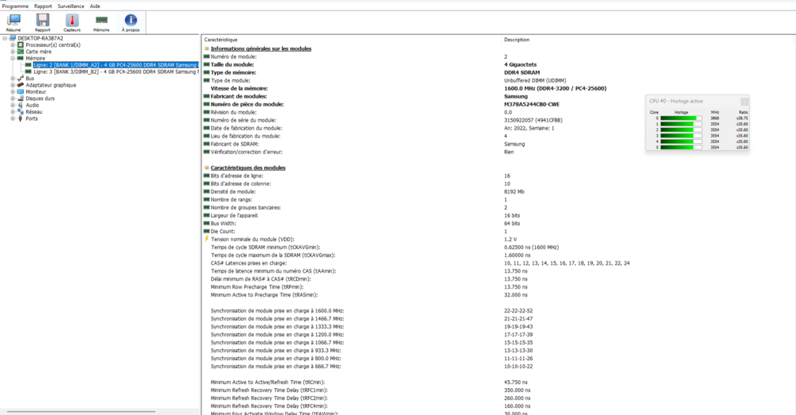Viewport: 796px width, 415px height.
Task: Open the À propos info icon
Action: coord(131,22)
